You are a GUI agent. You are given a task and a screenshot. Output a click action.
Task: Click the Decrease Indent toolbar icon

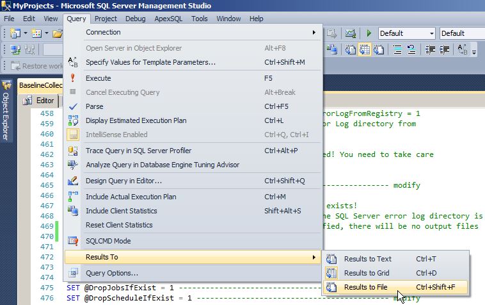[x=430, y=49]
